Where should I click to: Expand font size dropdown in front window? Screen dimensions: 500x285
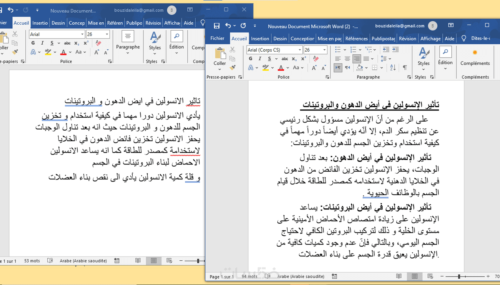point(324,50)
